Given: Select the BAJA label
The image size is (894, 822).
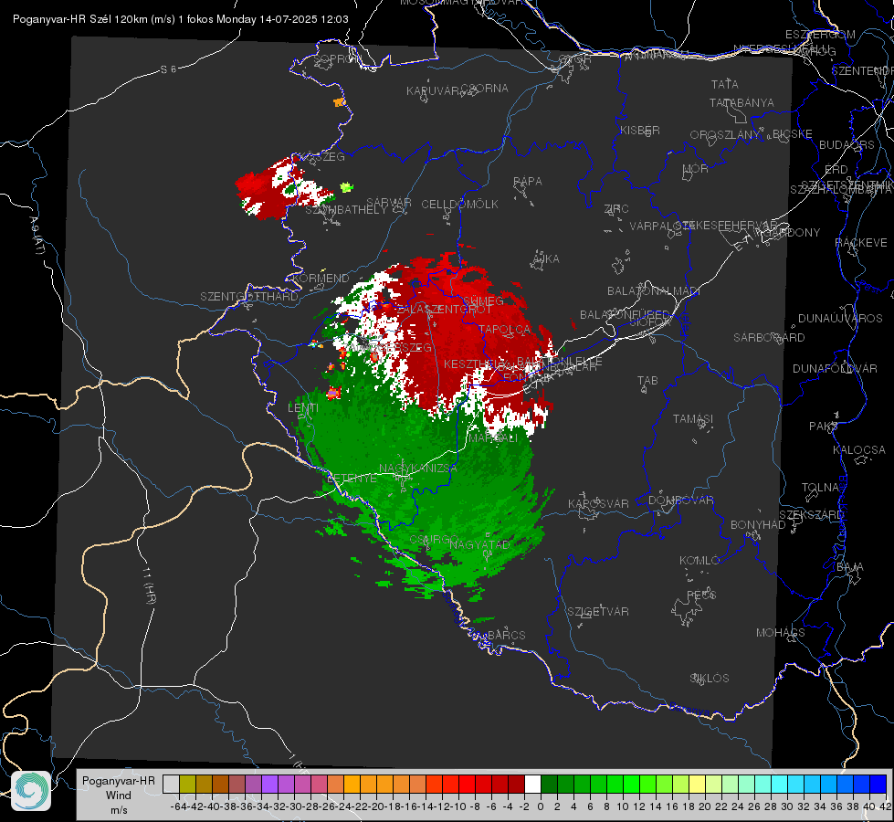Looking at the screenshot, I should tap(849, 567).
